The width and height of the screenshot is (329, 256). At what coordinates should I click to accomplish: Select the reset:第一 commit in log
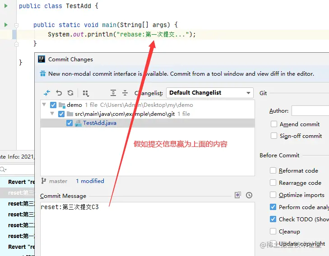[17, 236]
